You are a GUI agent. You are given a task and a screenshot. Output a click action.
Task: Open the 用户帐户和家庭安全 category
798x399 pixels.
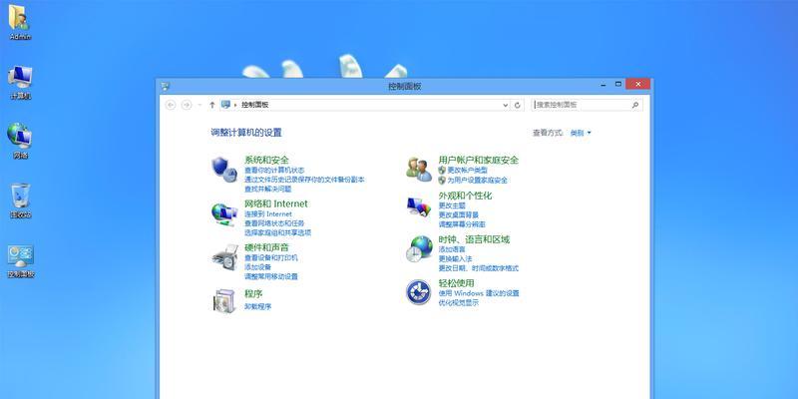point(479,160)
